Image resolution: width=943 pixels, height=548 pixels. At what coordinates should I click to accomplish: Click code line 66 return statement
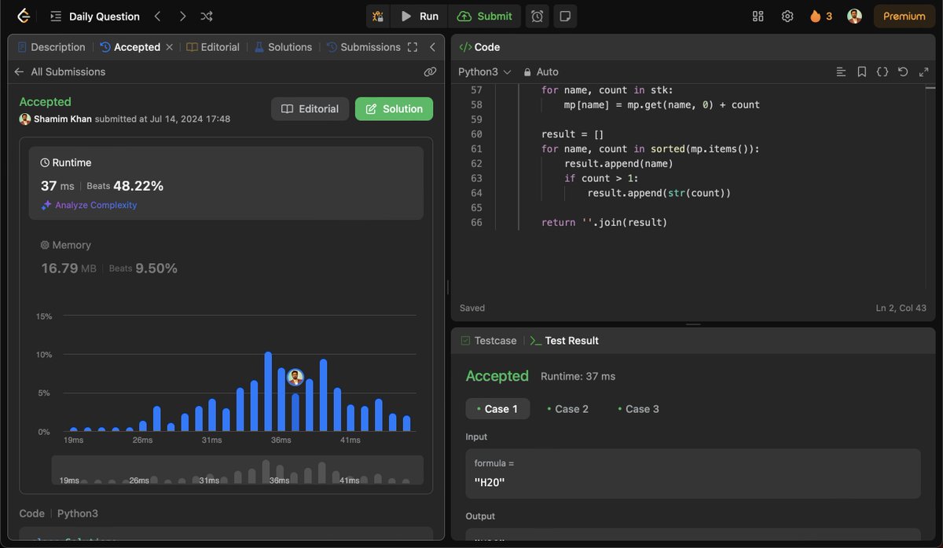(604, 222)
